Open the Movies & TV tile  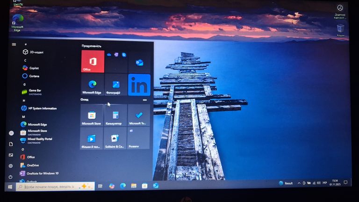pos(92,139)
